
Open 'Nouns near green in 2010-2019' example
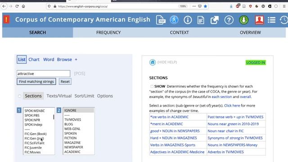pos(233,124)
